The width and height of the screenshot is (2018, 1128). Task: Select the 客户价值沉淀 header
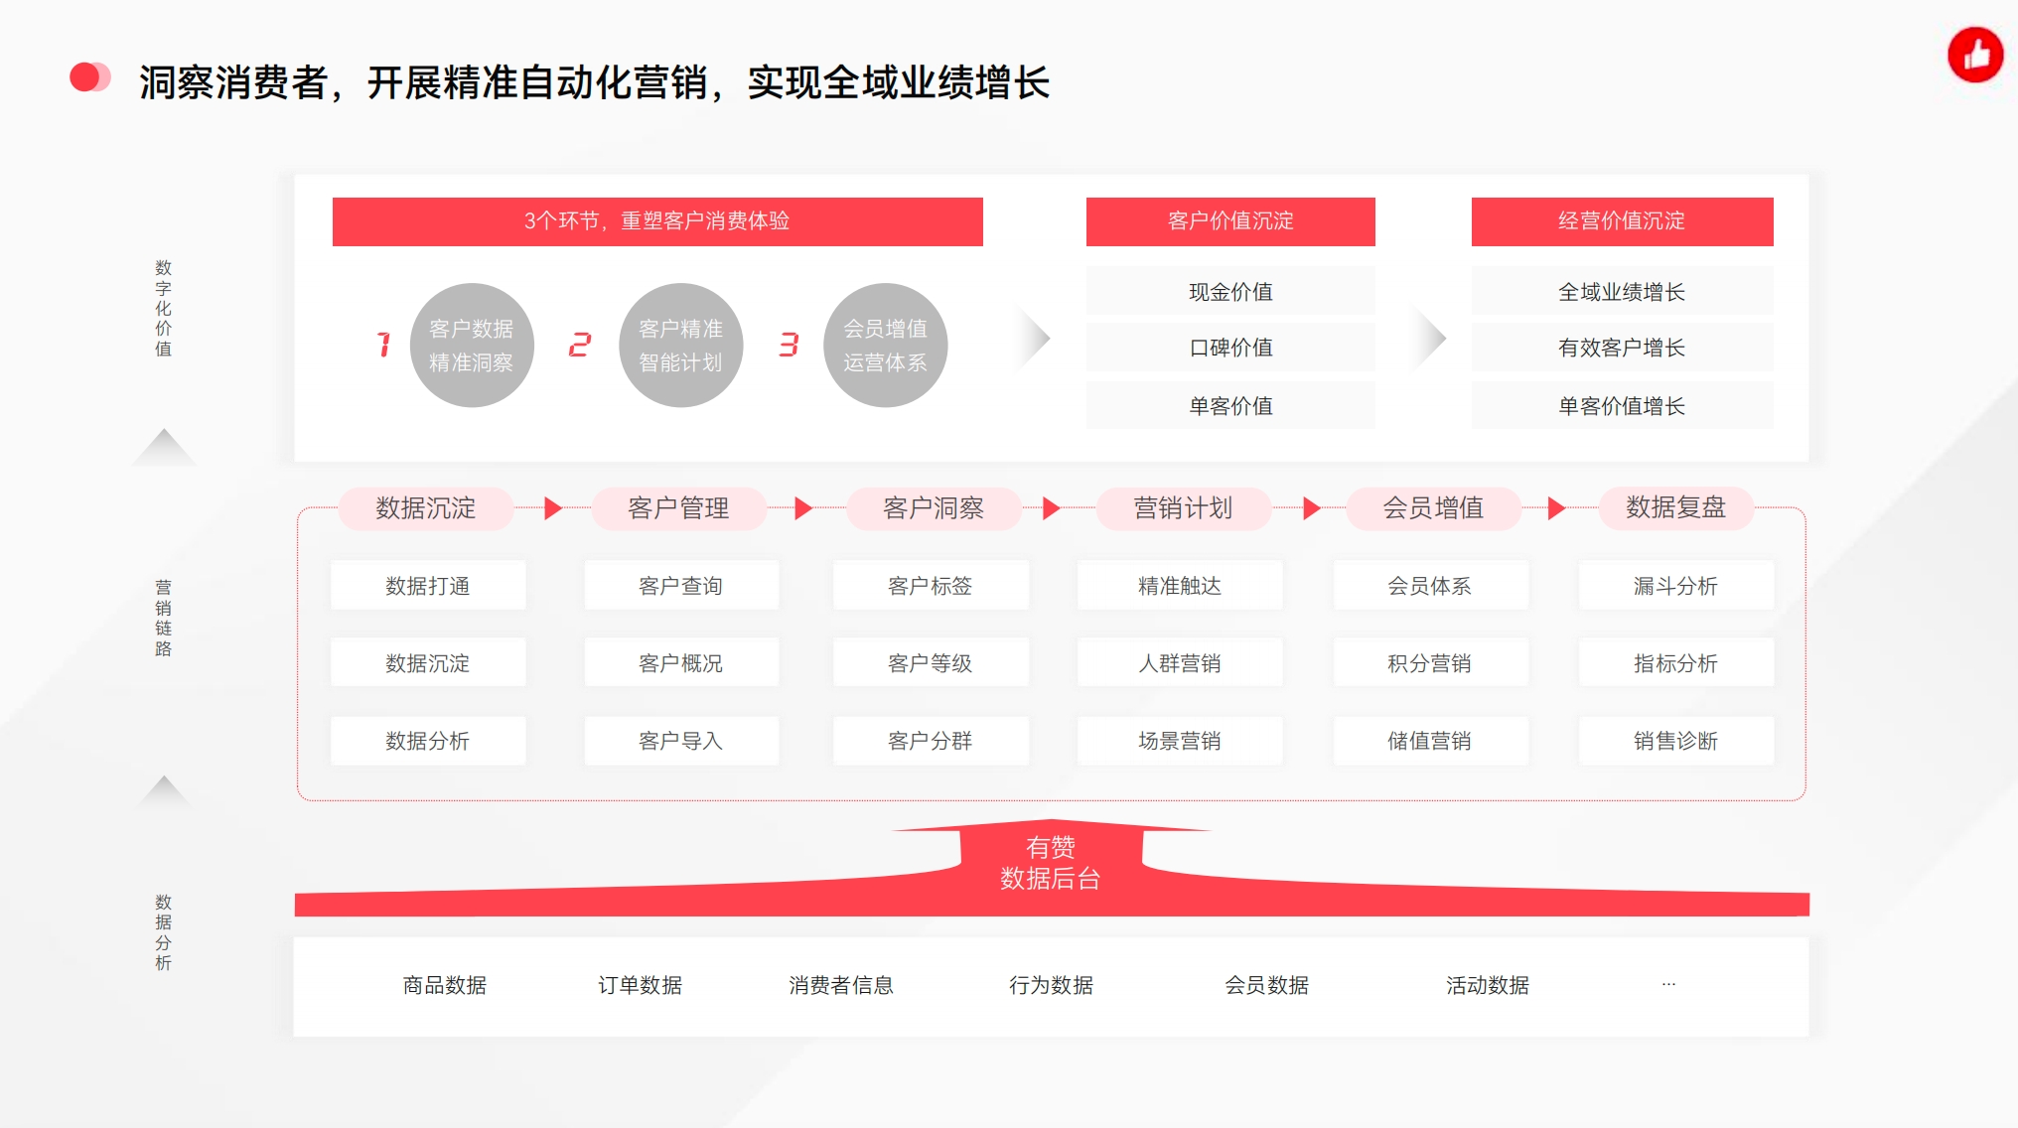pos(1230,221)
